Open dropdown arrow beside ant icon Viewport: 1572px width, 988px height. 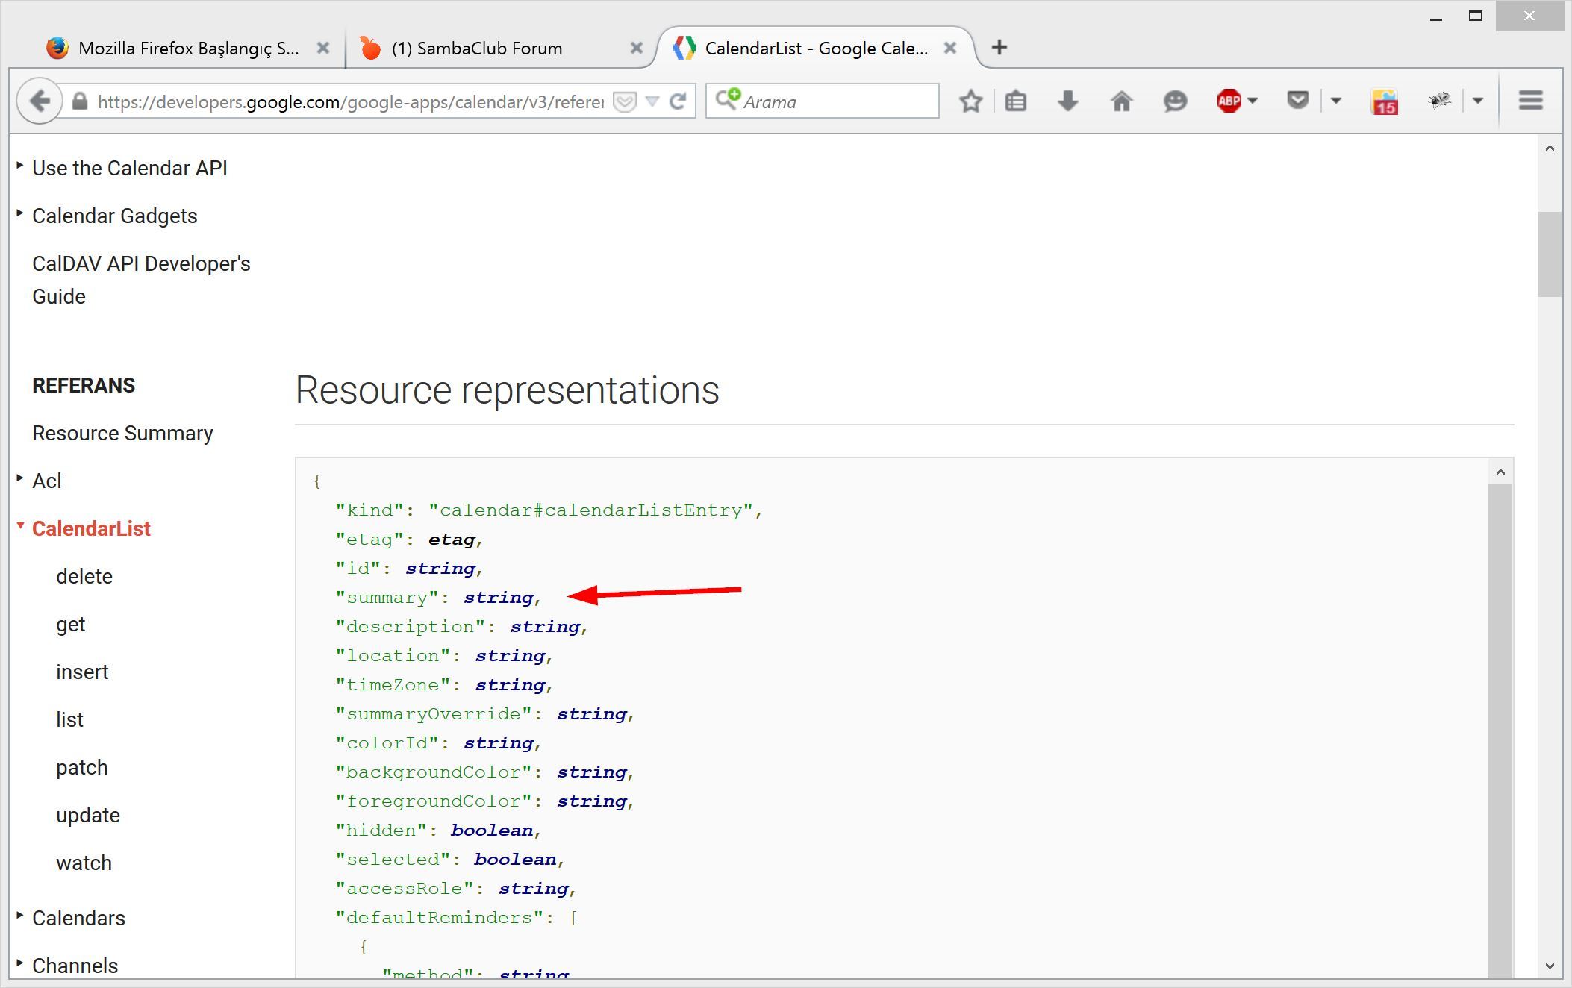[1477, 101]
